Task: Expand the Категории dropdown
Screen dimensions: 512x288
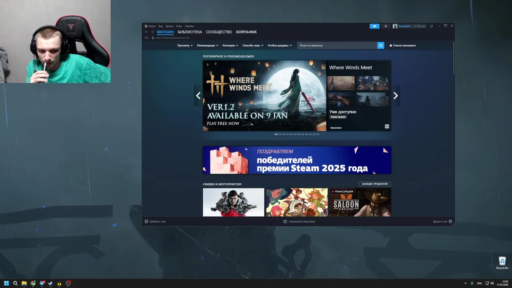Action: coord(230,45)
